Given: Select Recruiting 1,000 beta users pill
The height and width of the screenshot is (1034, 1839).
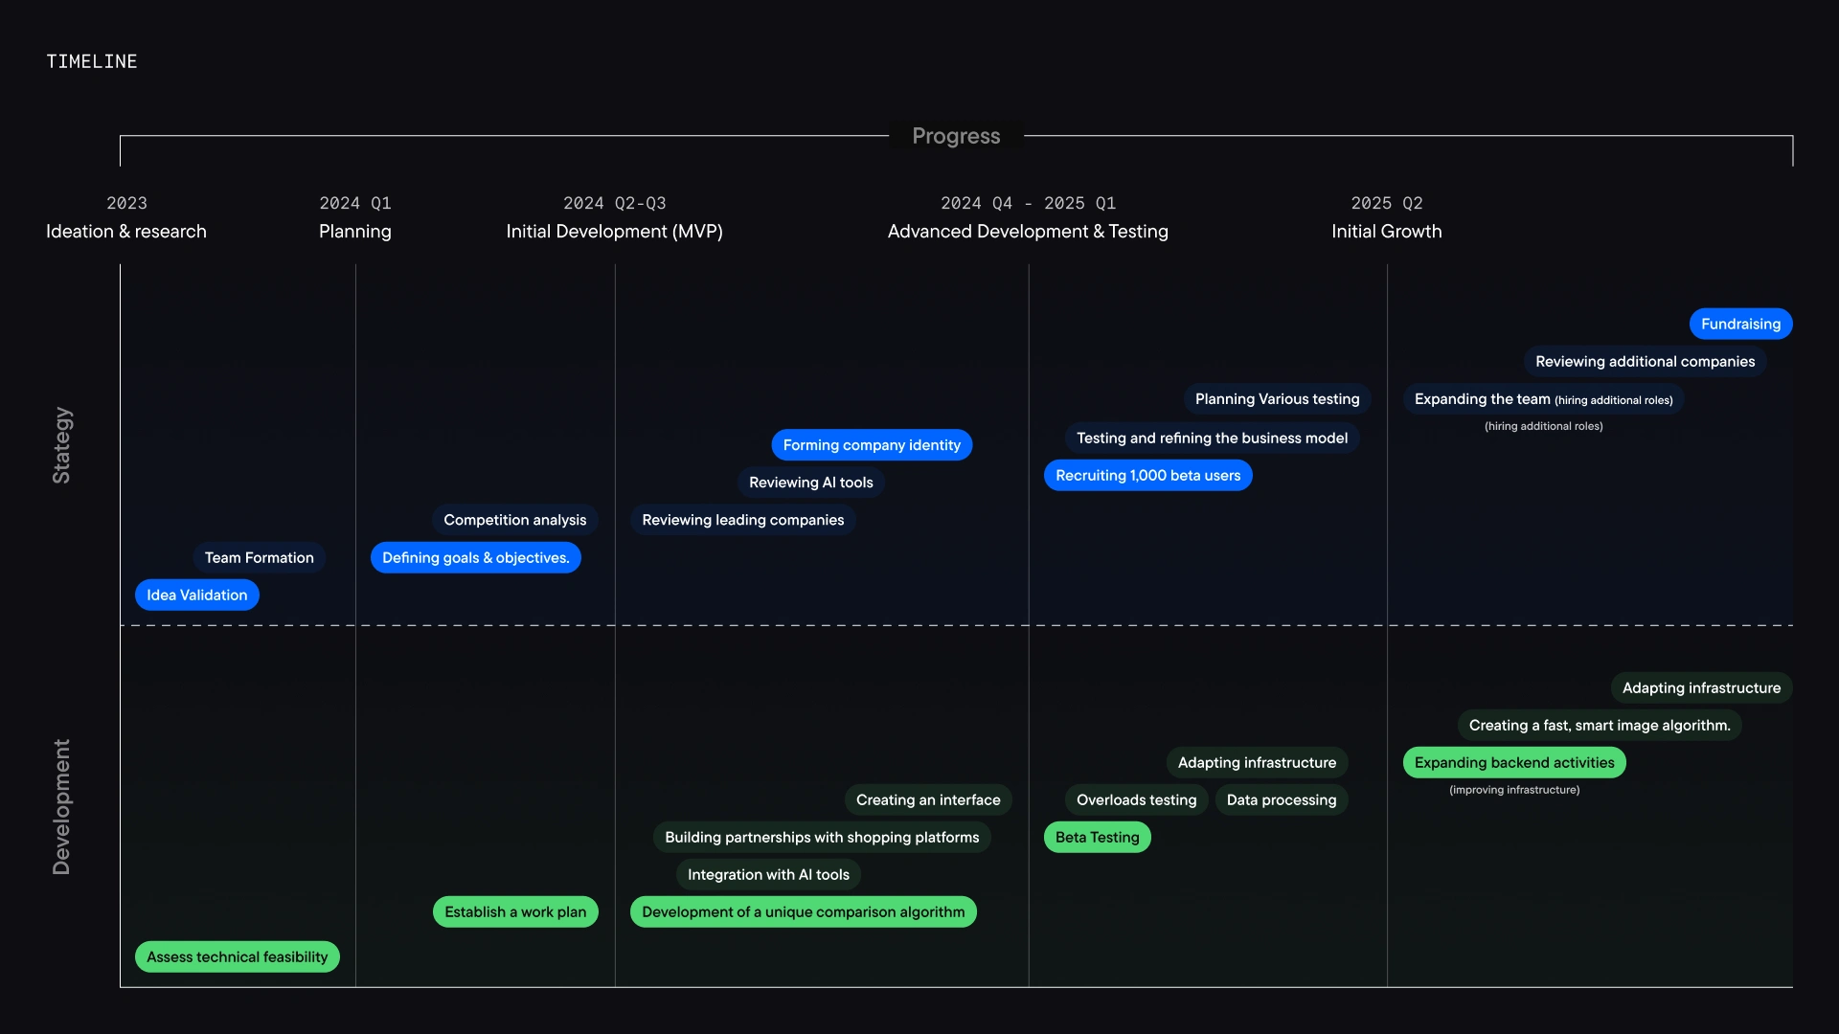Looking at the screenshot, I should tap(1147, 476).
